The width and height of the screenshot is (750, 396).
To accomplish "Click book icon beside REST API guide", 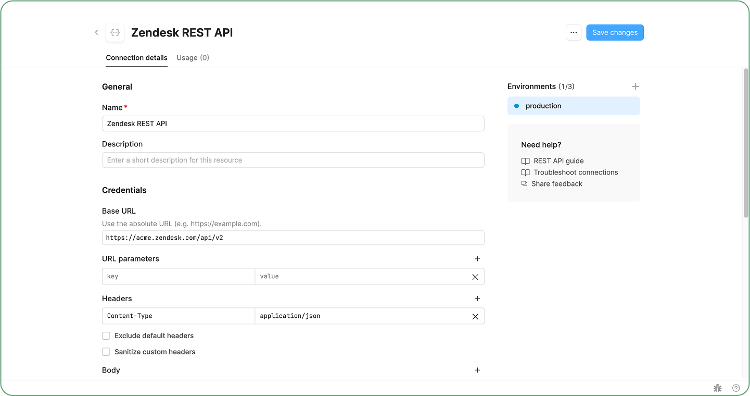I will pos(525,161).
